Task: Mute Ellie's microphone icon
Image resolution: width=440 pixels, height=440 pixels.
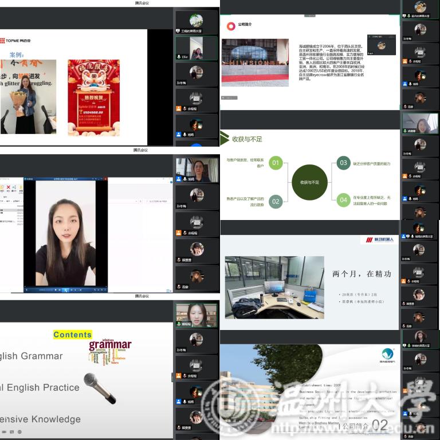Action: (179, 57)
